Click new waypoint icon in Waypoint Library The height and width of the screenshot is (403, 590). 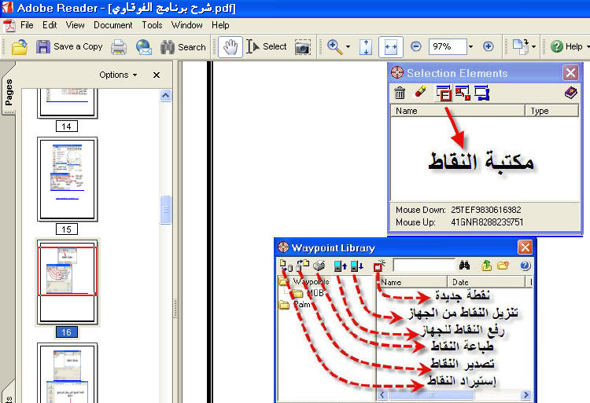[379, 266]
